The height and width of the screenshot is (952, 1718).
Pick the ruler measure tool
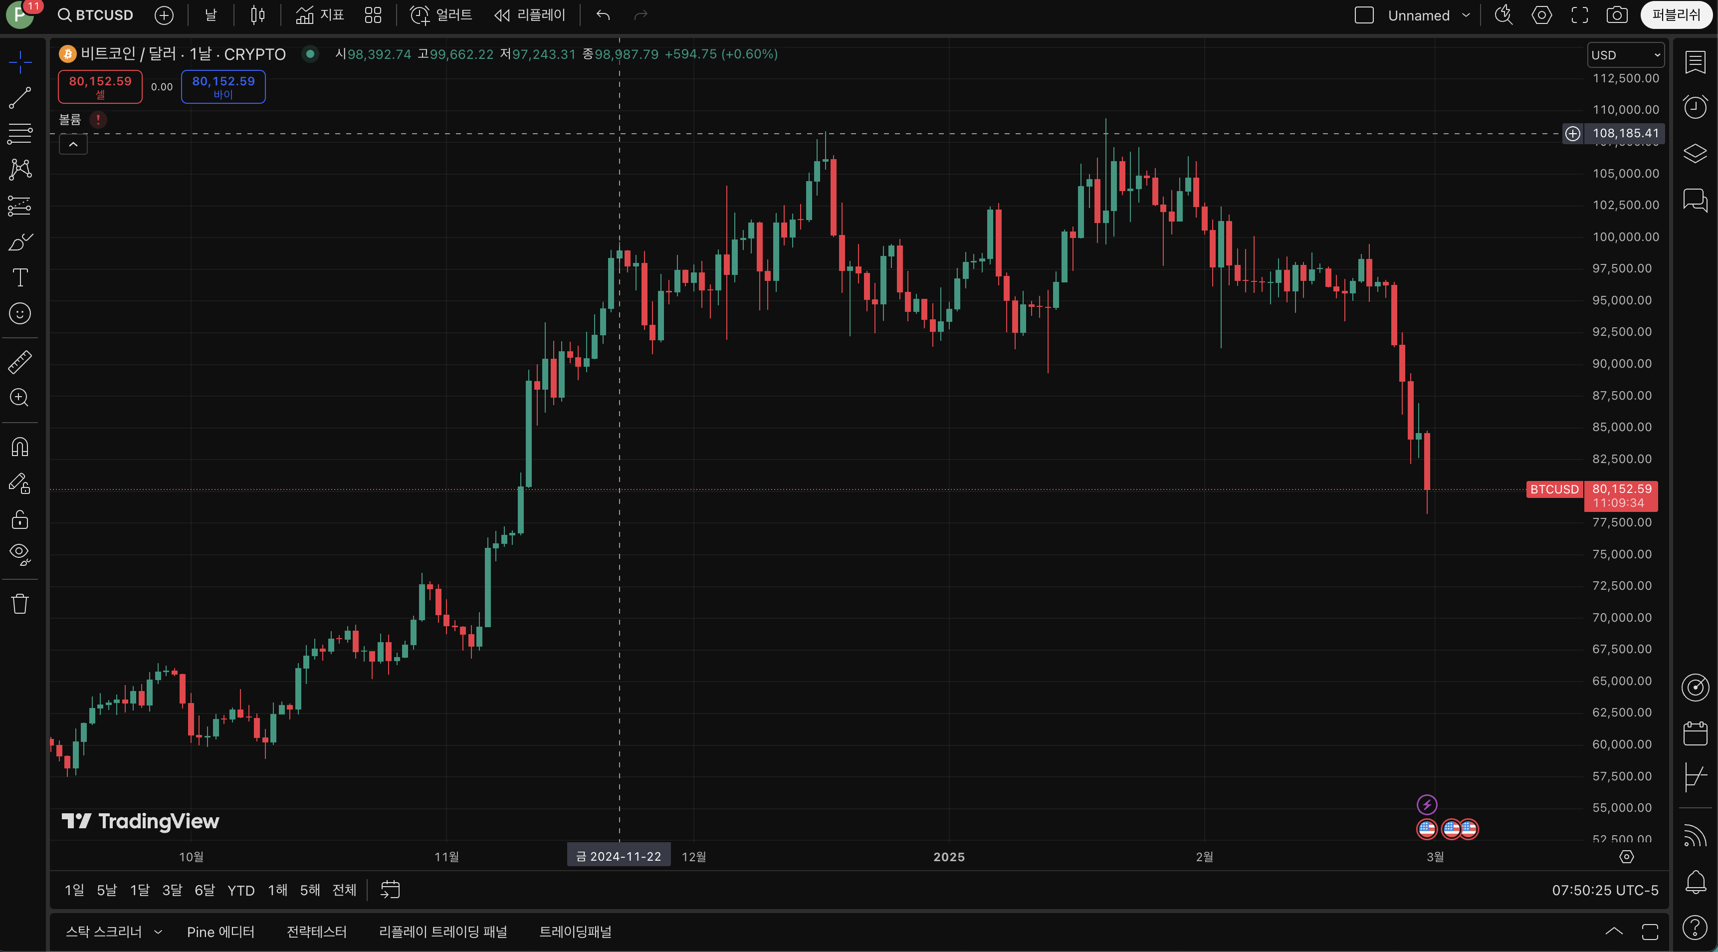coord(20,362)
